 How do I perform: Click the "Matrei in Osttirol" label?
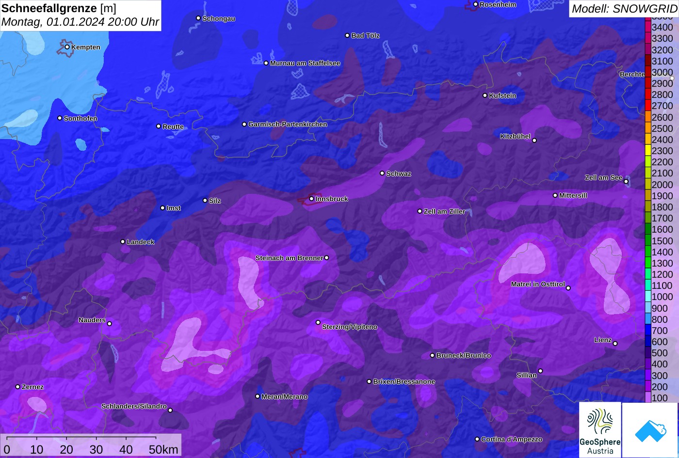click(x=538, y=284)
